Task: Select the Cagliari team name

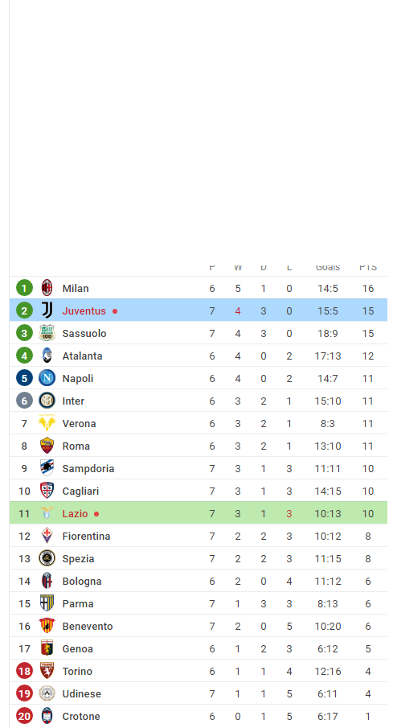Action: coord(80,492)
